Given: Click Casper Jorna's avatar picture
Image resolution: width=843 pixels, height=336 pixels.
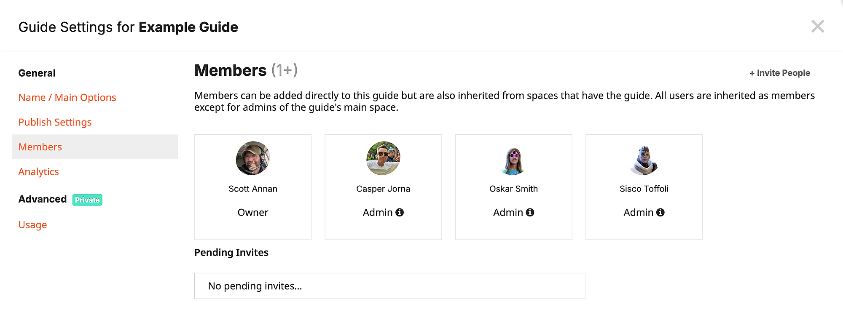Looking at the screenshot, I should tap(383, 158).
